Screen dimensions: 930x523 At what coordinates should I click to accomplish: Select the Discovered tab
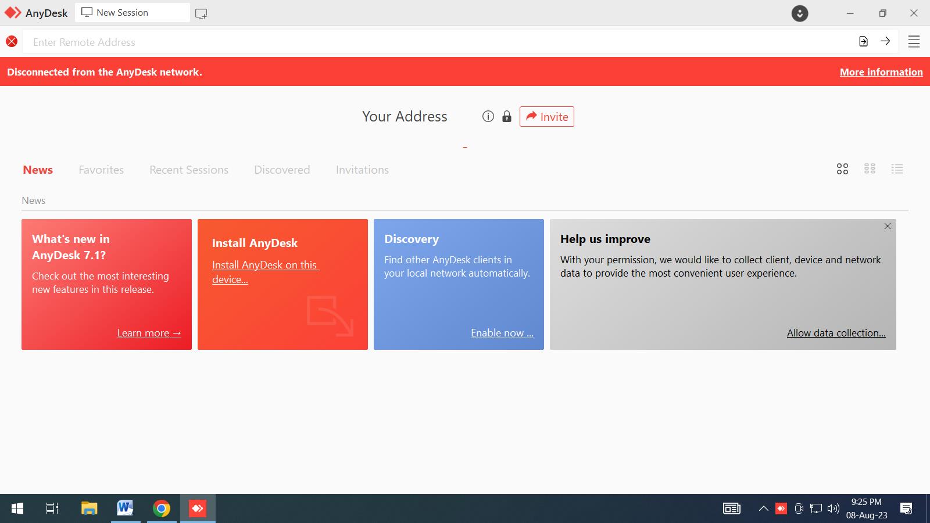tap(282, 170)
